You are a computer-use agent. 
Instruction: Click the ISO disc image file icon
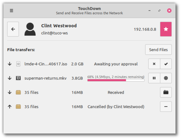[x=18, y=64]
